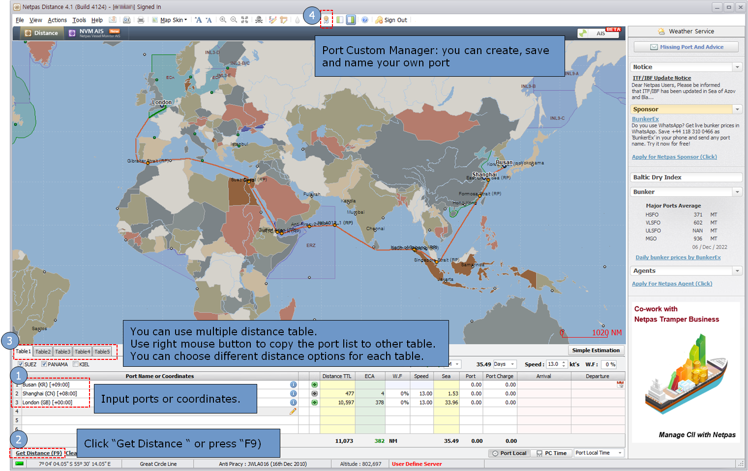Open the Map Skin dropdown
748x471 pixels.
click(170, 20)
